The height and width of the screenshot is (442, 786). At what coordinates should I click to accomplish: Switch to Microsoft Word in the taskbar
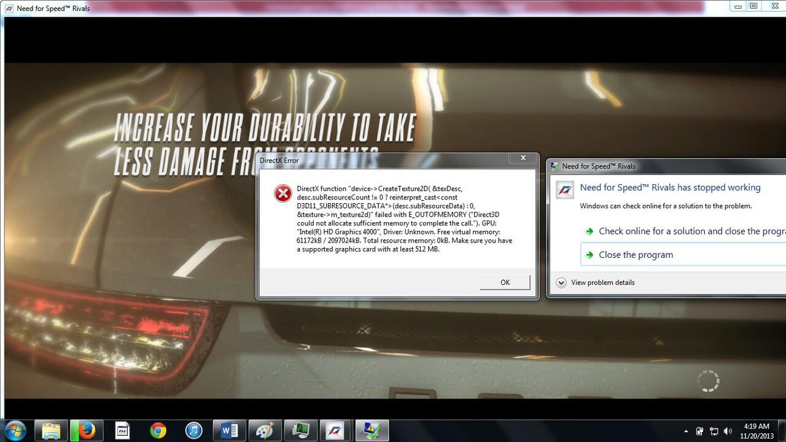tap(229, 431)
